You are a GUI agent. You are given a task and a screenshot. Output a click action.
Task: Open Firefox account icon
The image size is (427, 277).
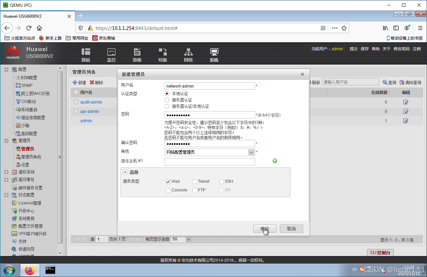pos(407,28)
